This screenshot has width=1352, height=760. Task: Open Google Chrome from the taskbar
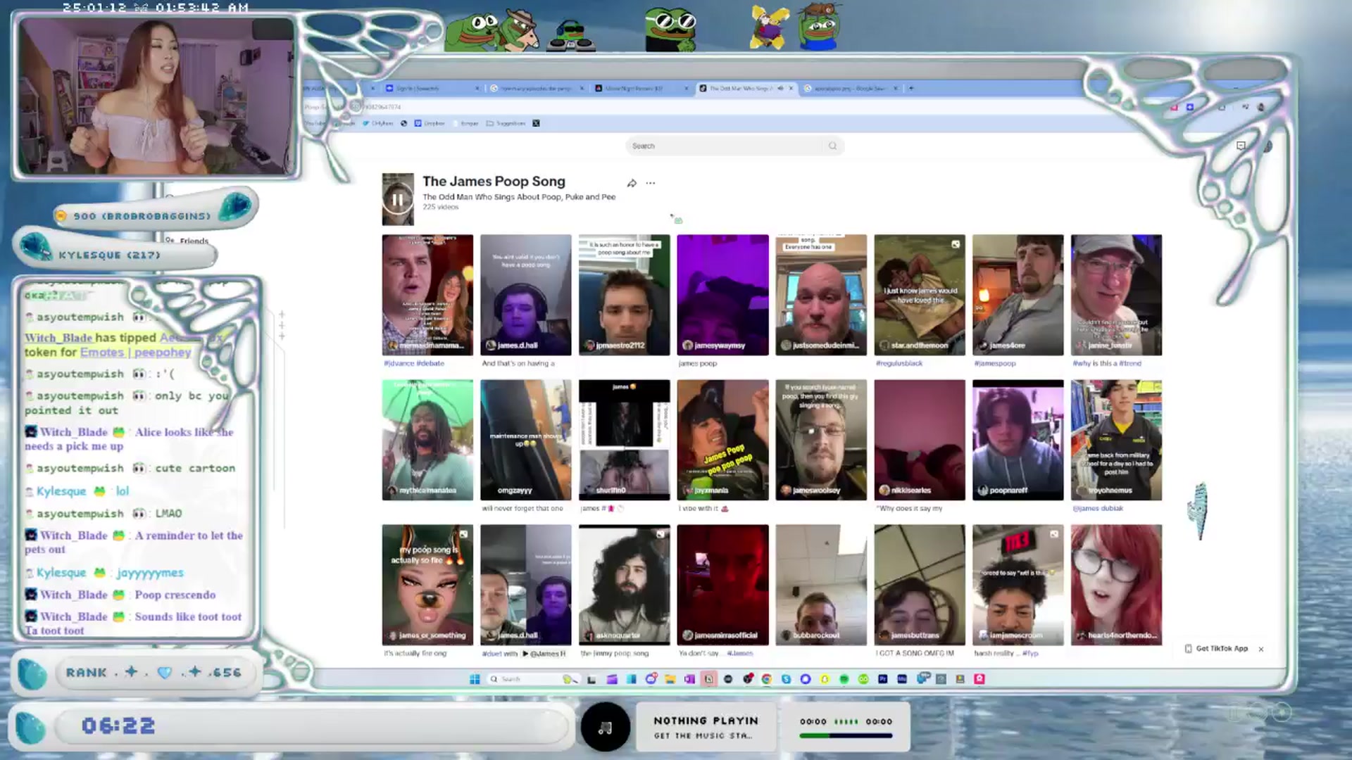tap(767, 679)
